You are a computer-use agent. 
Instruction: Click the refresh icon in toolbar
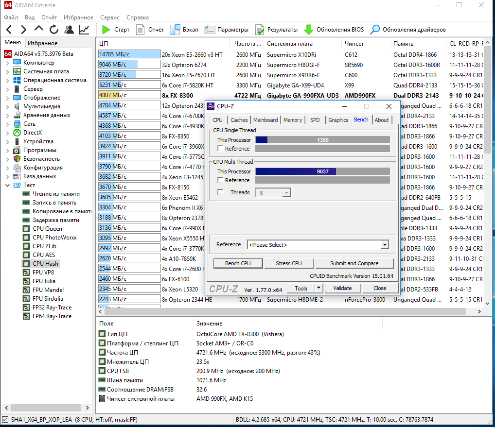click(x=53, y=30)
